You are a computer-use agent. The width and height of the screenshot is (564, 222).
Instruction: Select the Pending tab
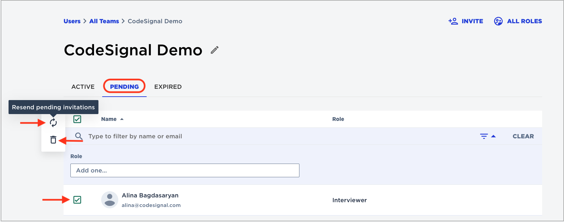pyautogui.click(x=124, y=87)
